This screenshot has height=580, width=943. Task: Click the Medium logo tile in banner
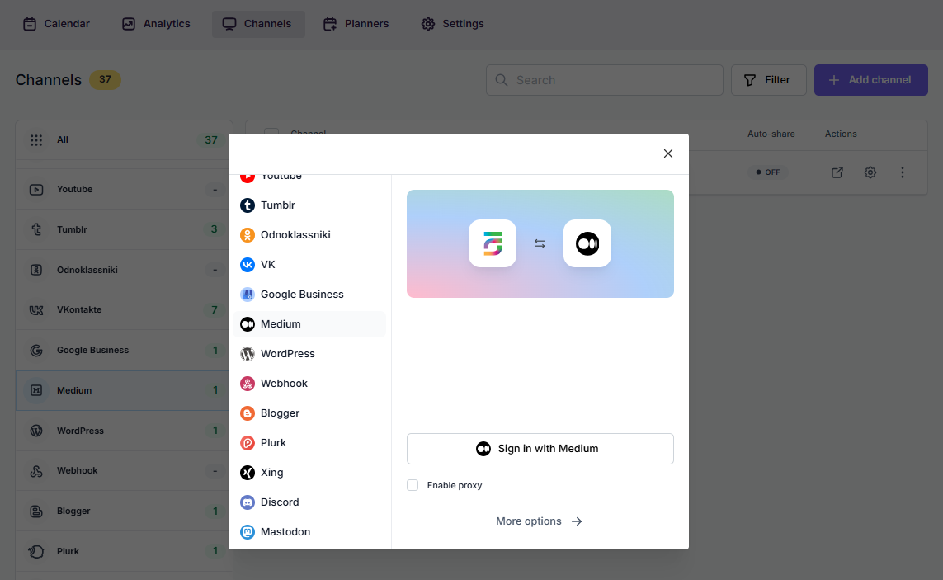[x=587, y=243]
